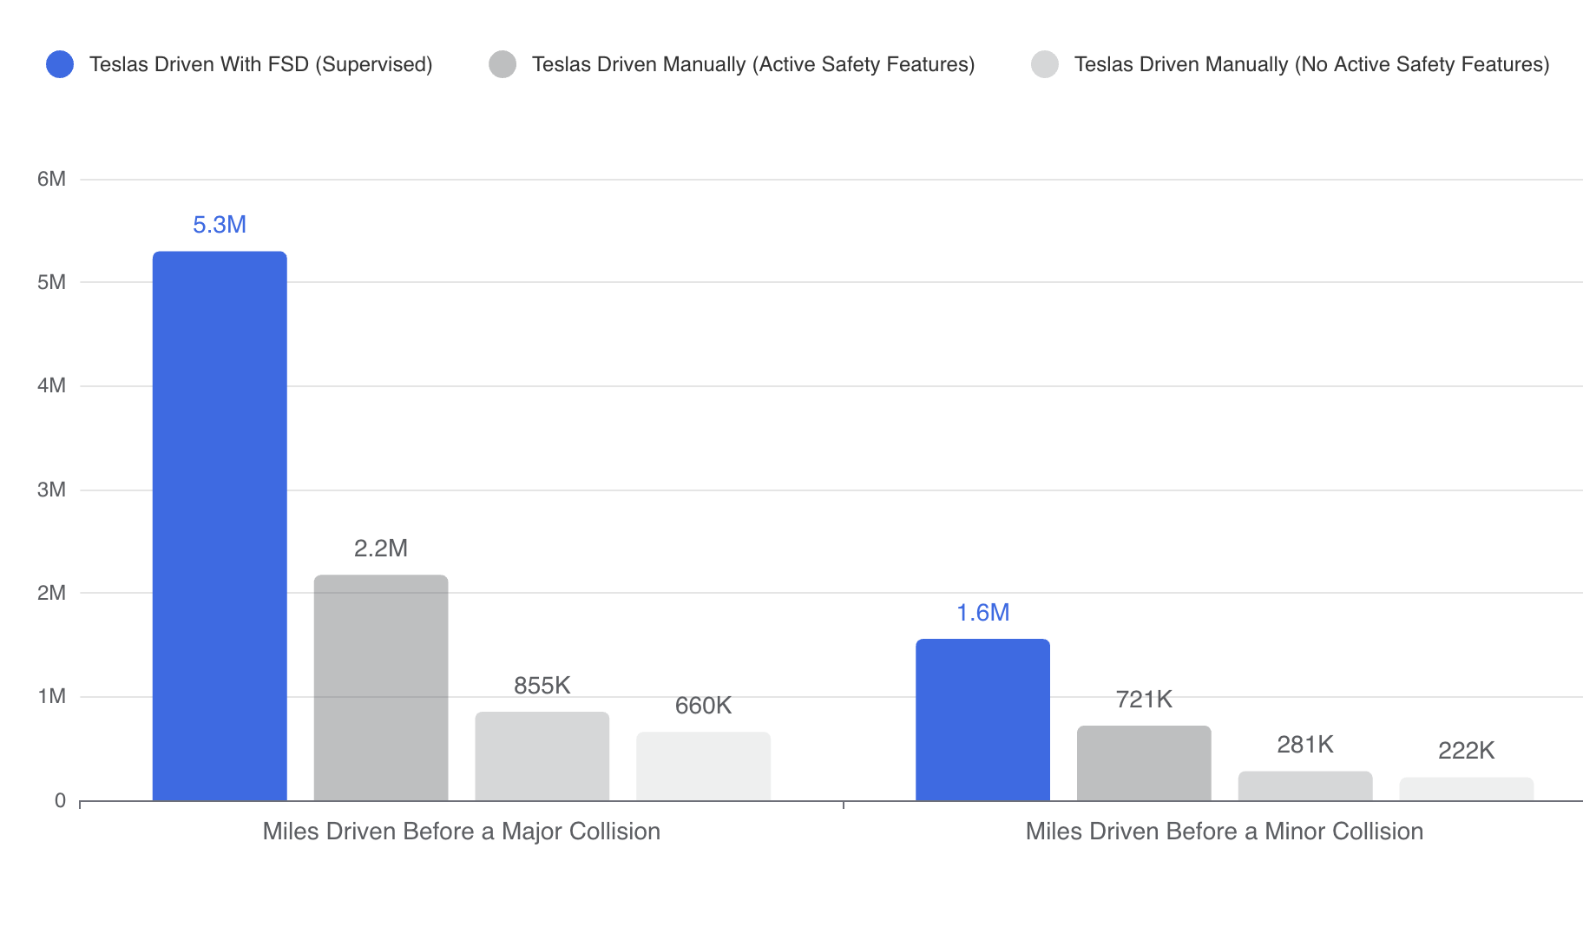Select the blue 1.6M minor collision bar
Viewport: 1583px width, 927px height.
tap(982, 720)
